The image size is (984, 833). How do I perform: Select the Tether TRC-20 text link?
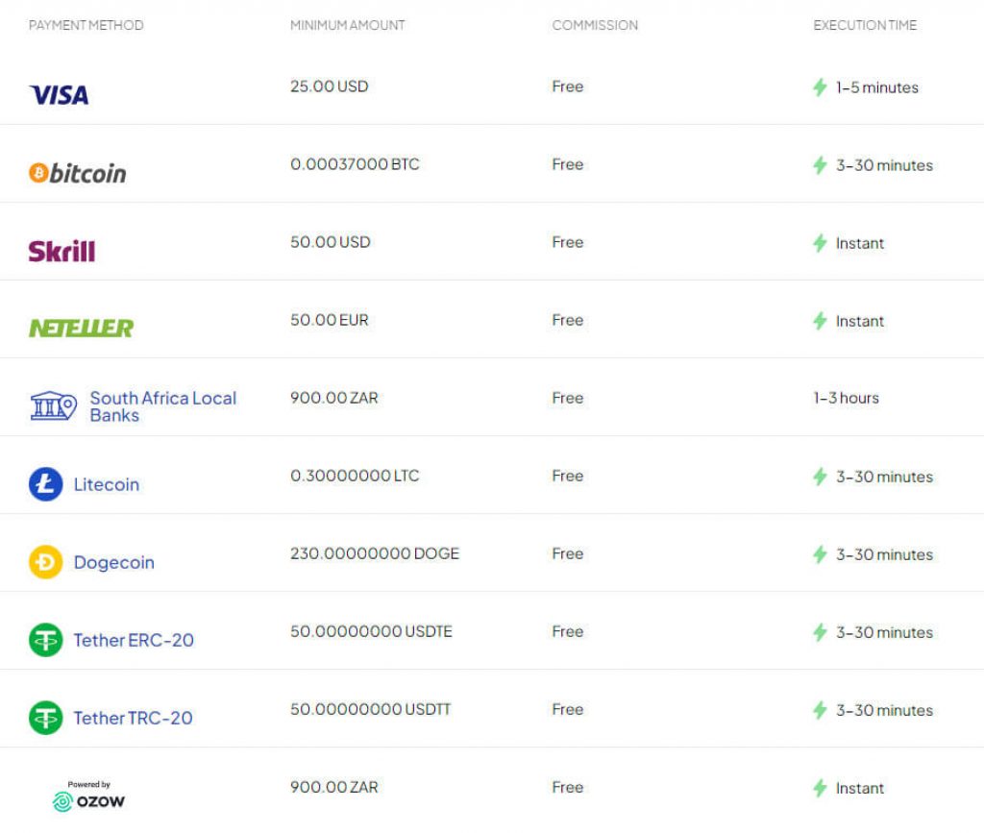click(133, 718)
